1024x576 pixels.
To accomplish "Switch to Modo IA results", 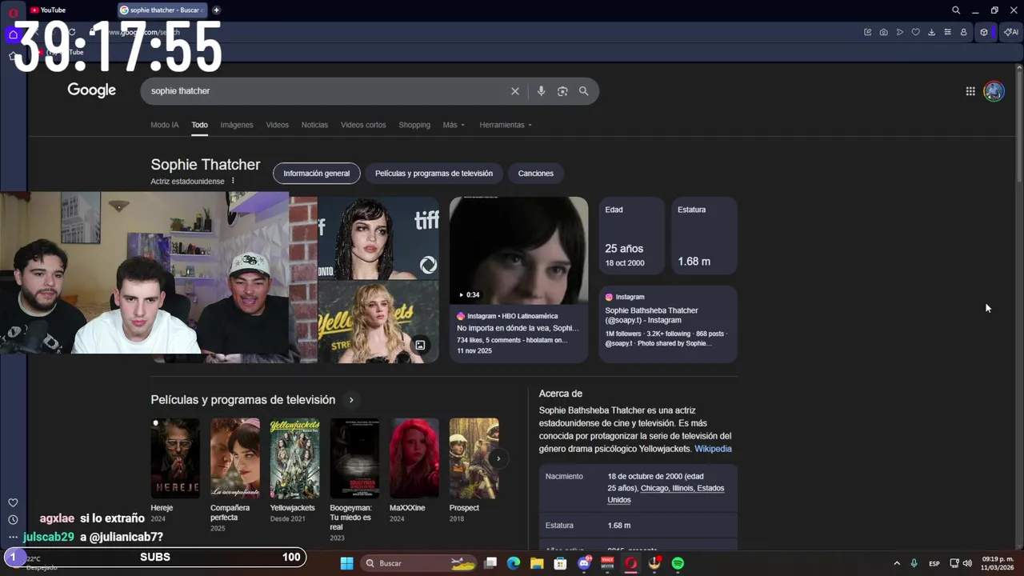I will click(165, 125).
